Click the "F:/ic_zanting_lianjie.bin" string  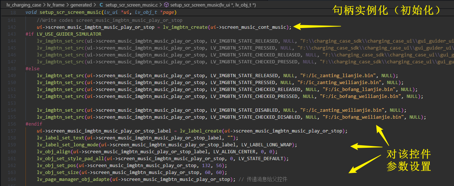[339, 75]
